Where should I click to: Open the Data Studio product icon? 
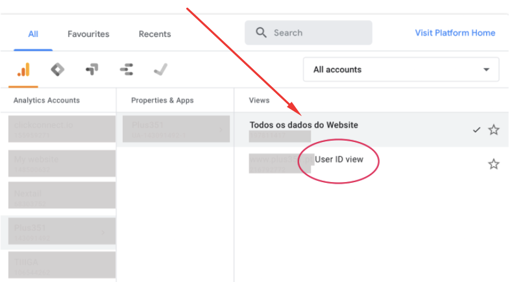tap(127, 69)
